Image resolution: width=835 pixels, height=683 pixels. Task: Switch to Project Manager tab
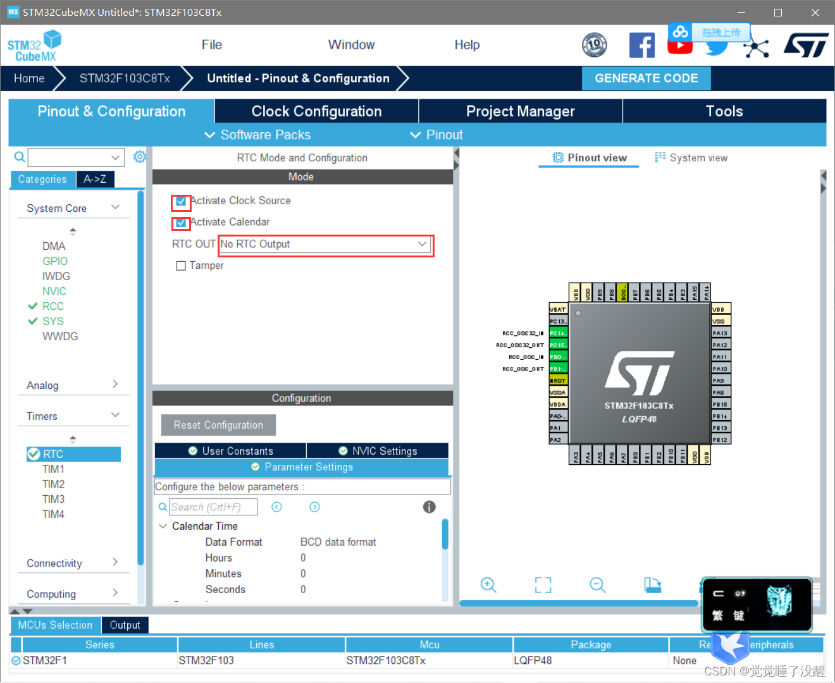tap(521, 111)
